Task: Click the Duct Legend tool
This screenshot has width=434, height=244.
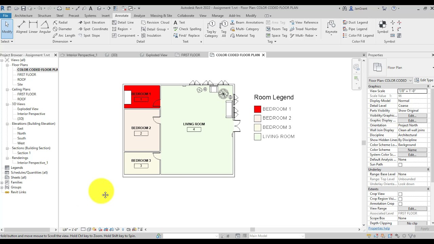Action: [355, 22]
